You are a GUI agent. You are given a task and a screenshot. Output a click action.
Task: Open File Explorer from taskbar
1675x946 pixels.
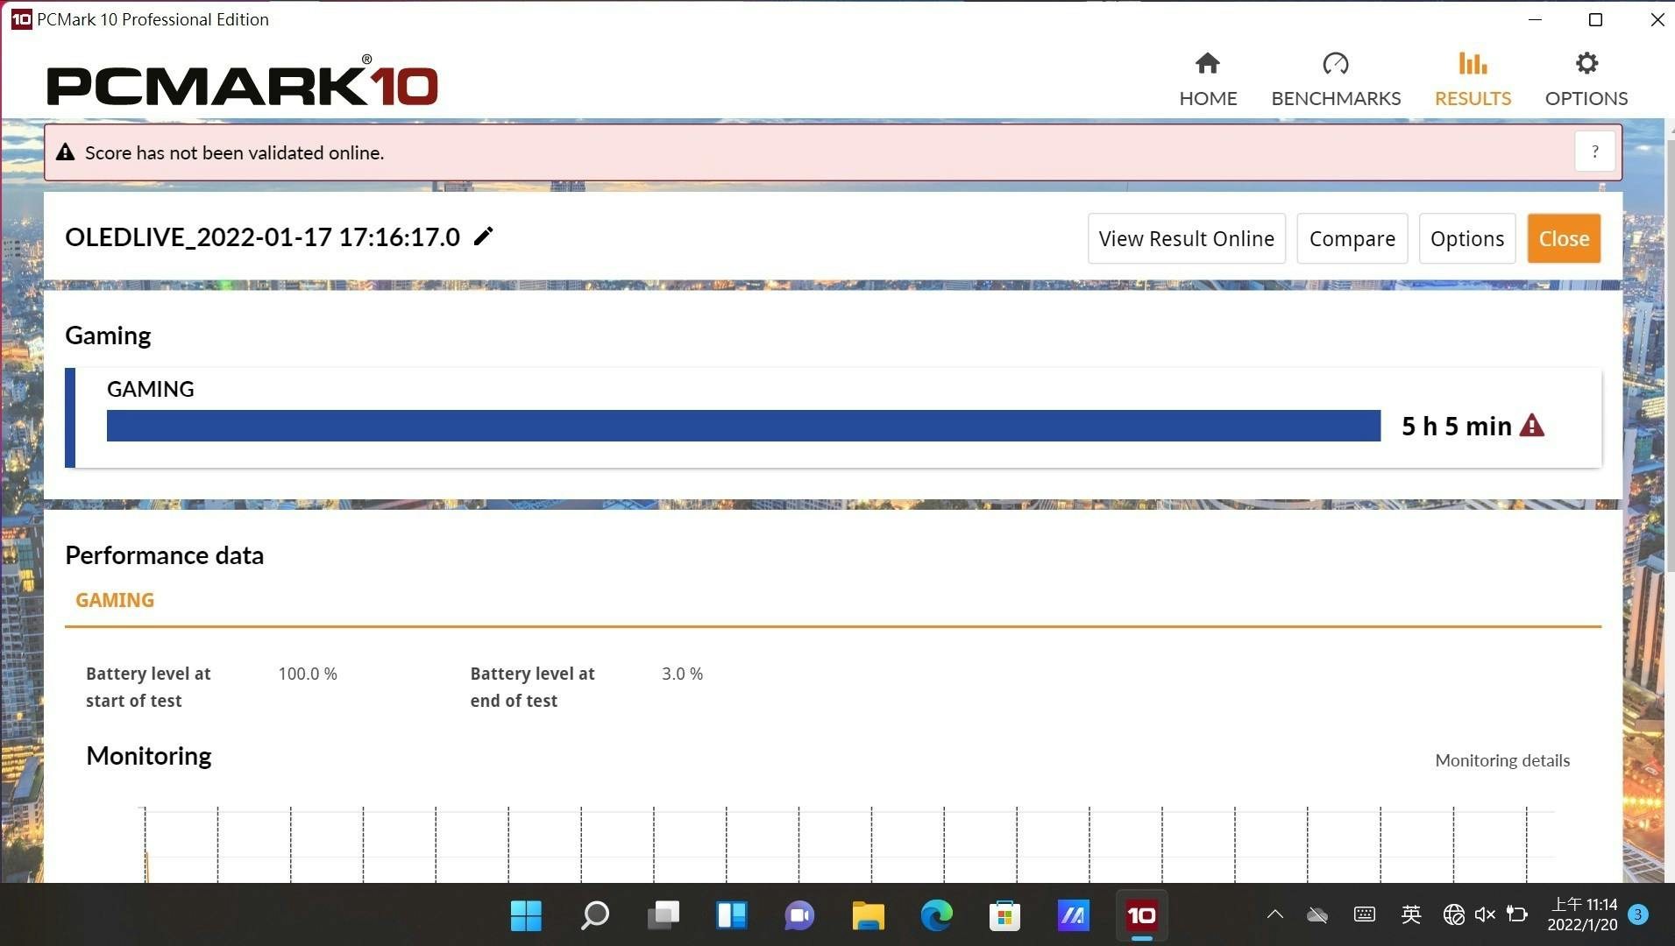click(868, 915)
